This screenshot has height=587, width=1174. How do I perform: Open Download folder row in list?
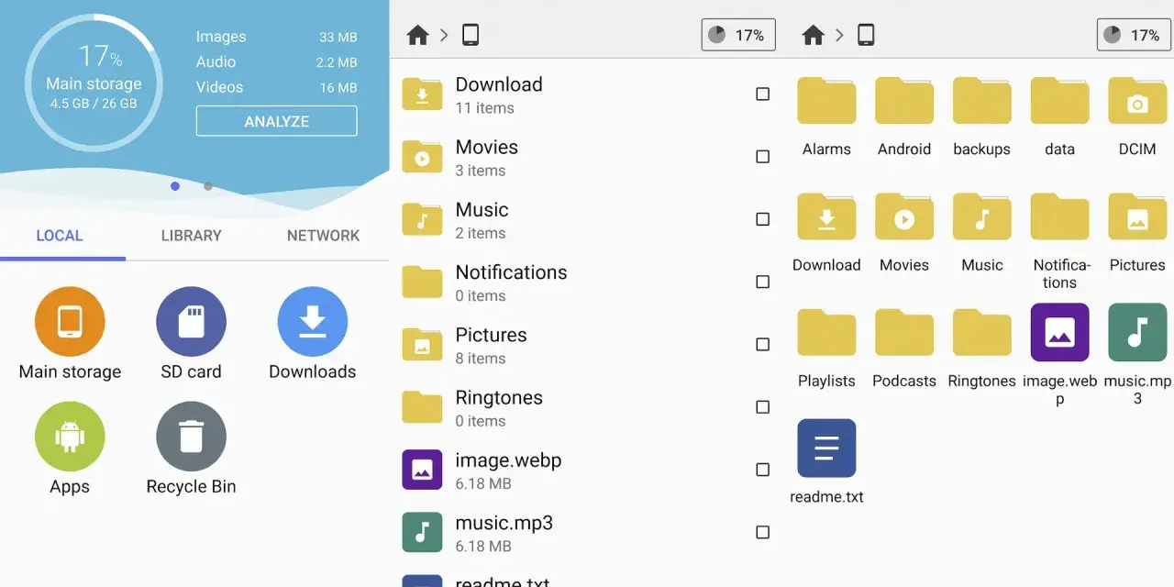tap(587, 94)
